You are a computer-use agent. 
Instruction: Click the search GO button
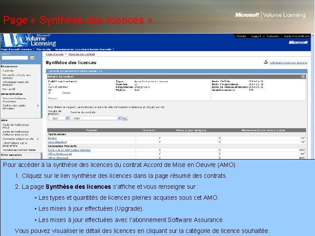pyautogui.click(x=32, y=58)
